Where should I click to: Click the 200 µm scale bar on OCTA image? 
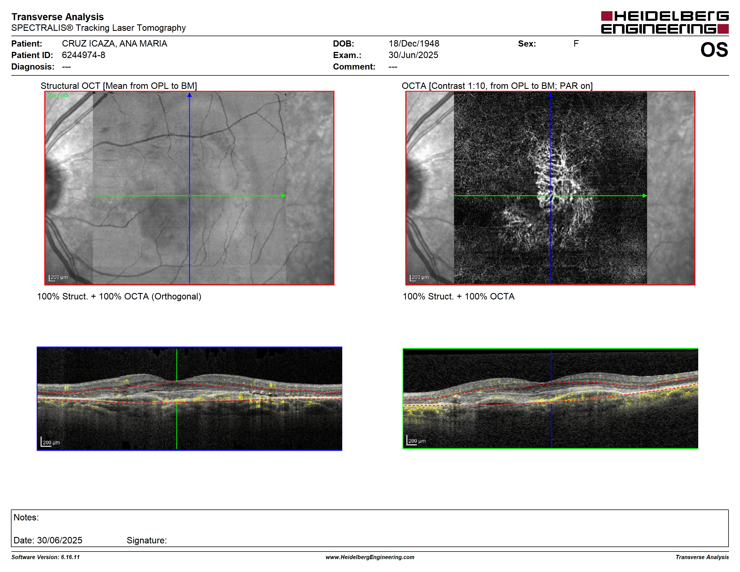pos(419,278)
